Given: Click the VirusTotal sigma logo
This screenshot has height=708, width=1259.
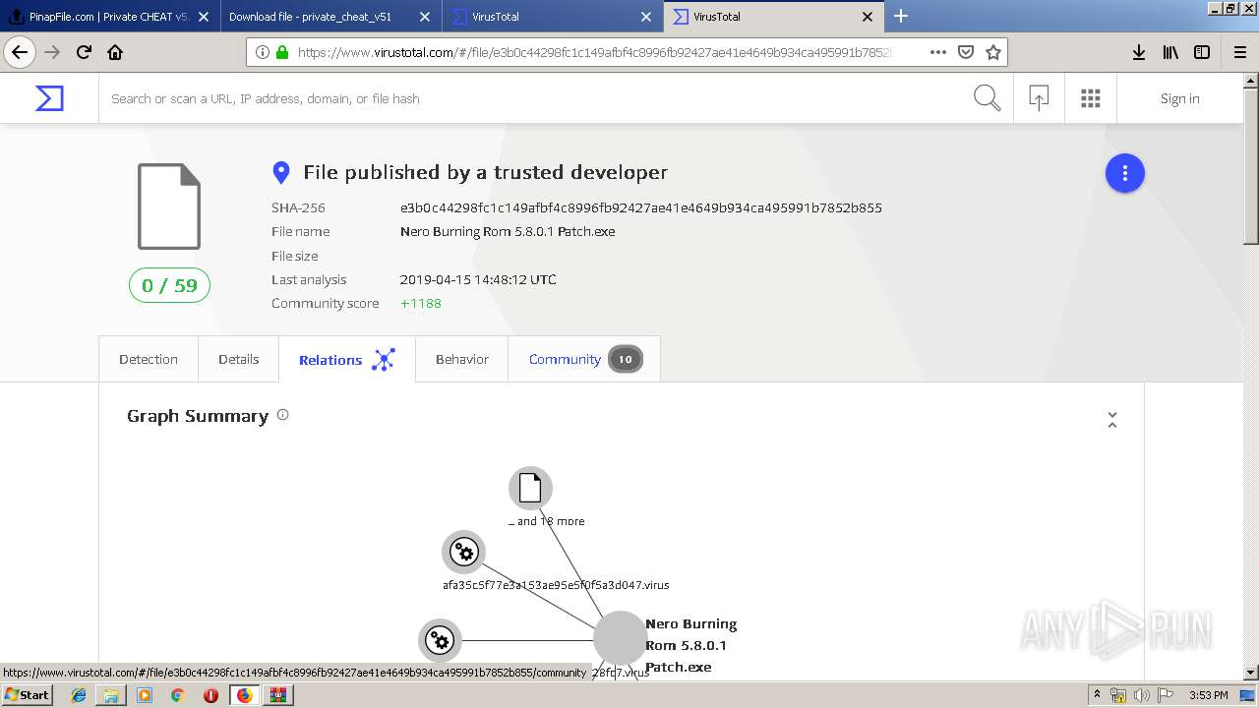Looking at the screenshot, I should [49, 98].
